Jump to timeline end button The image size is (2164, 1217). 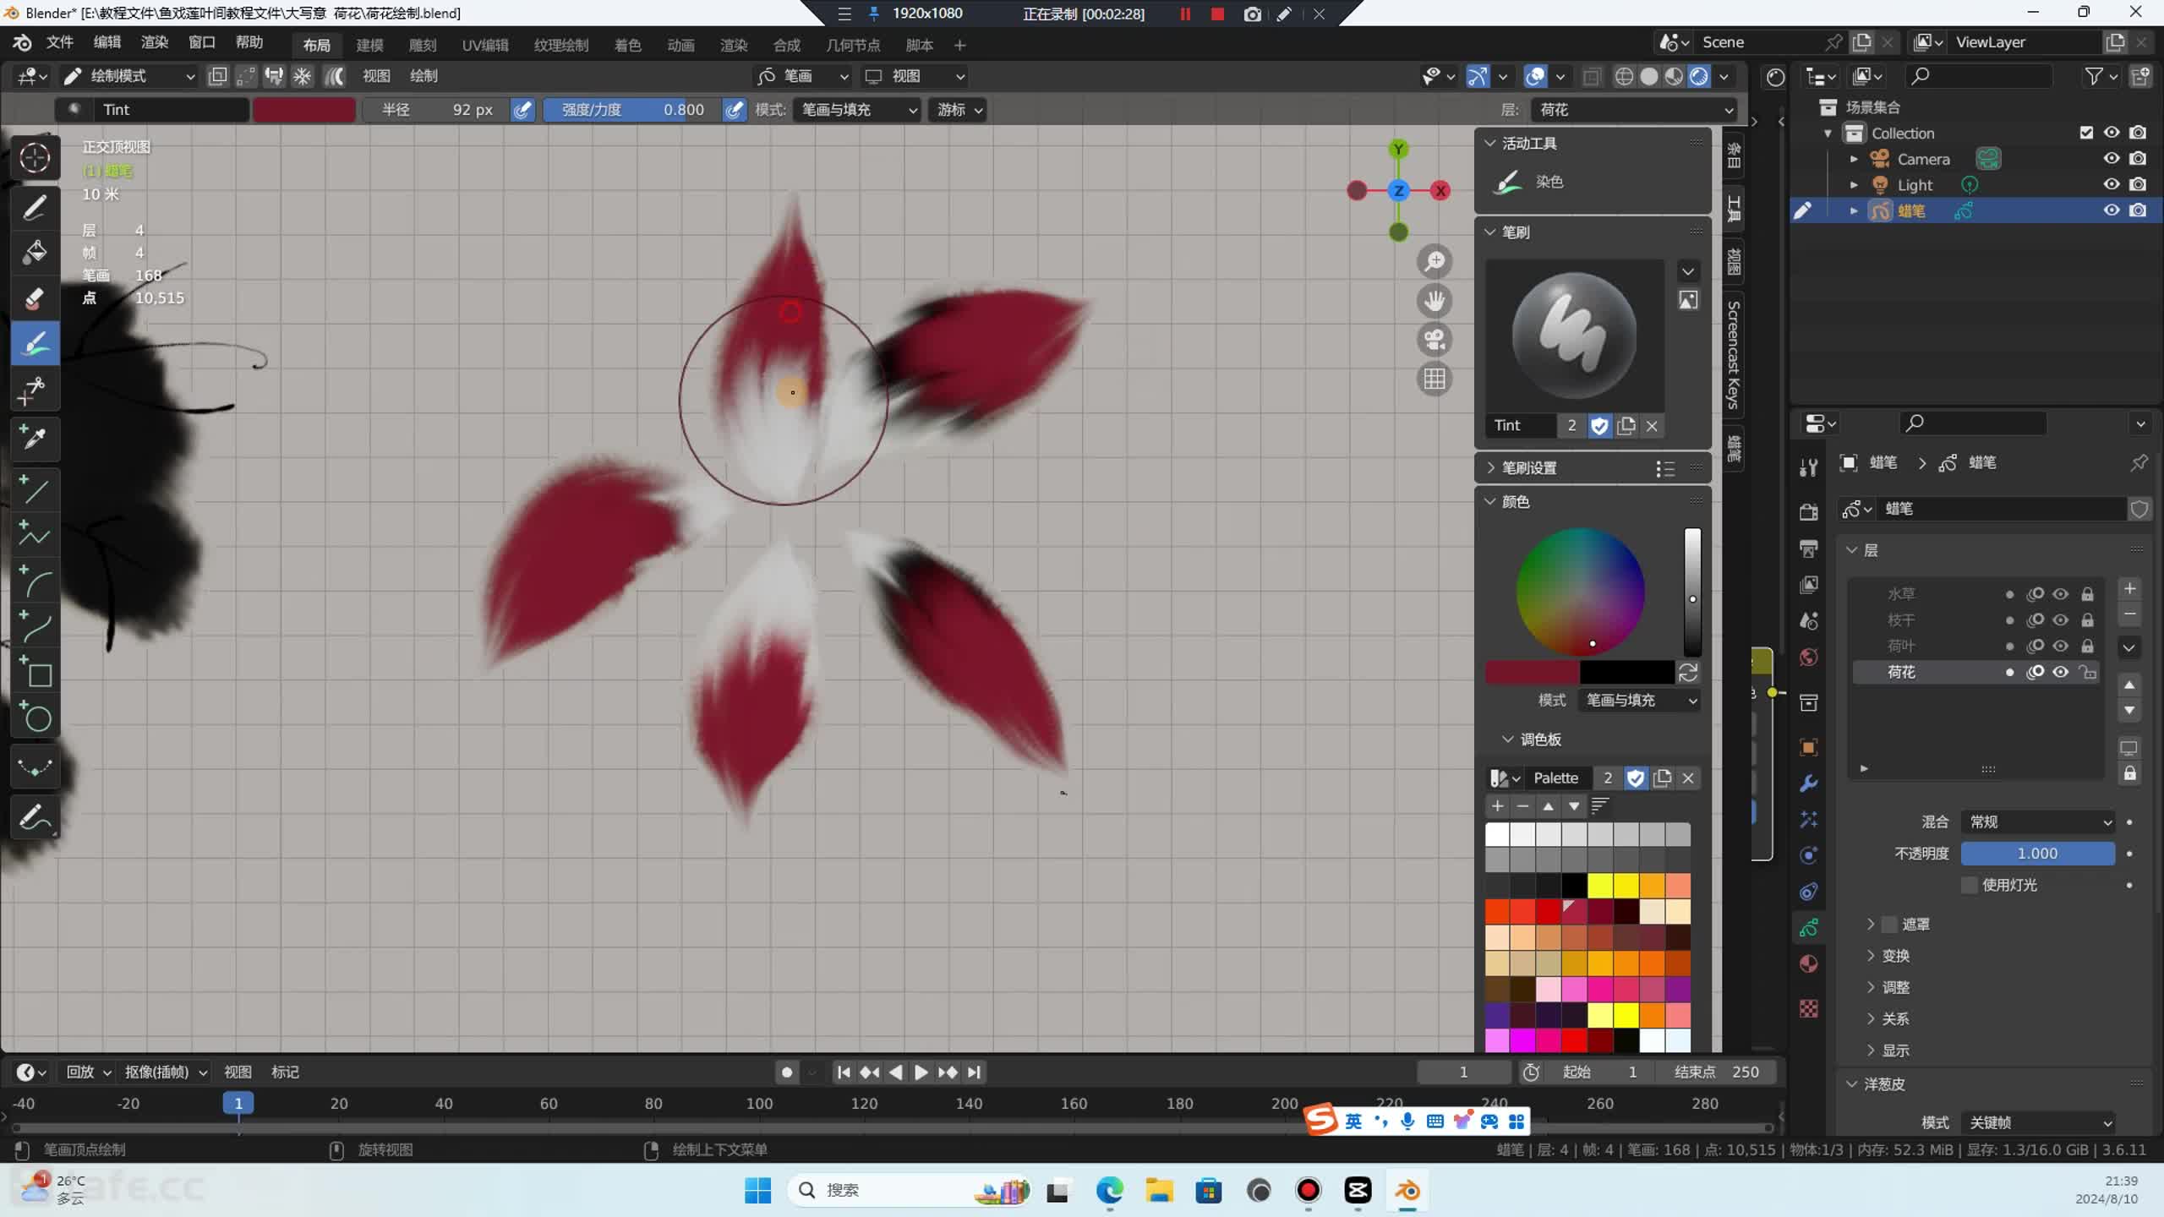(974, 1072)
